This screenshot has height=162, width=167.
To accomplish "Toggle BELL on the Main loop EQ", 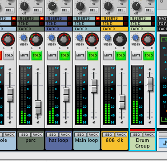I will point(94,11).
